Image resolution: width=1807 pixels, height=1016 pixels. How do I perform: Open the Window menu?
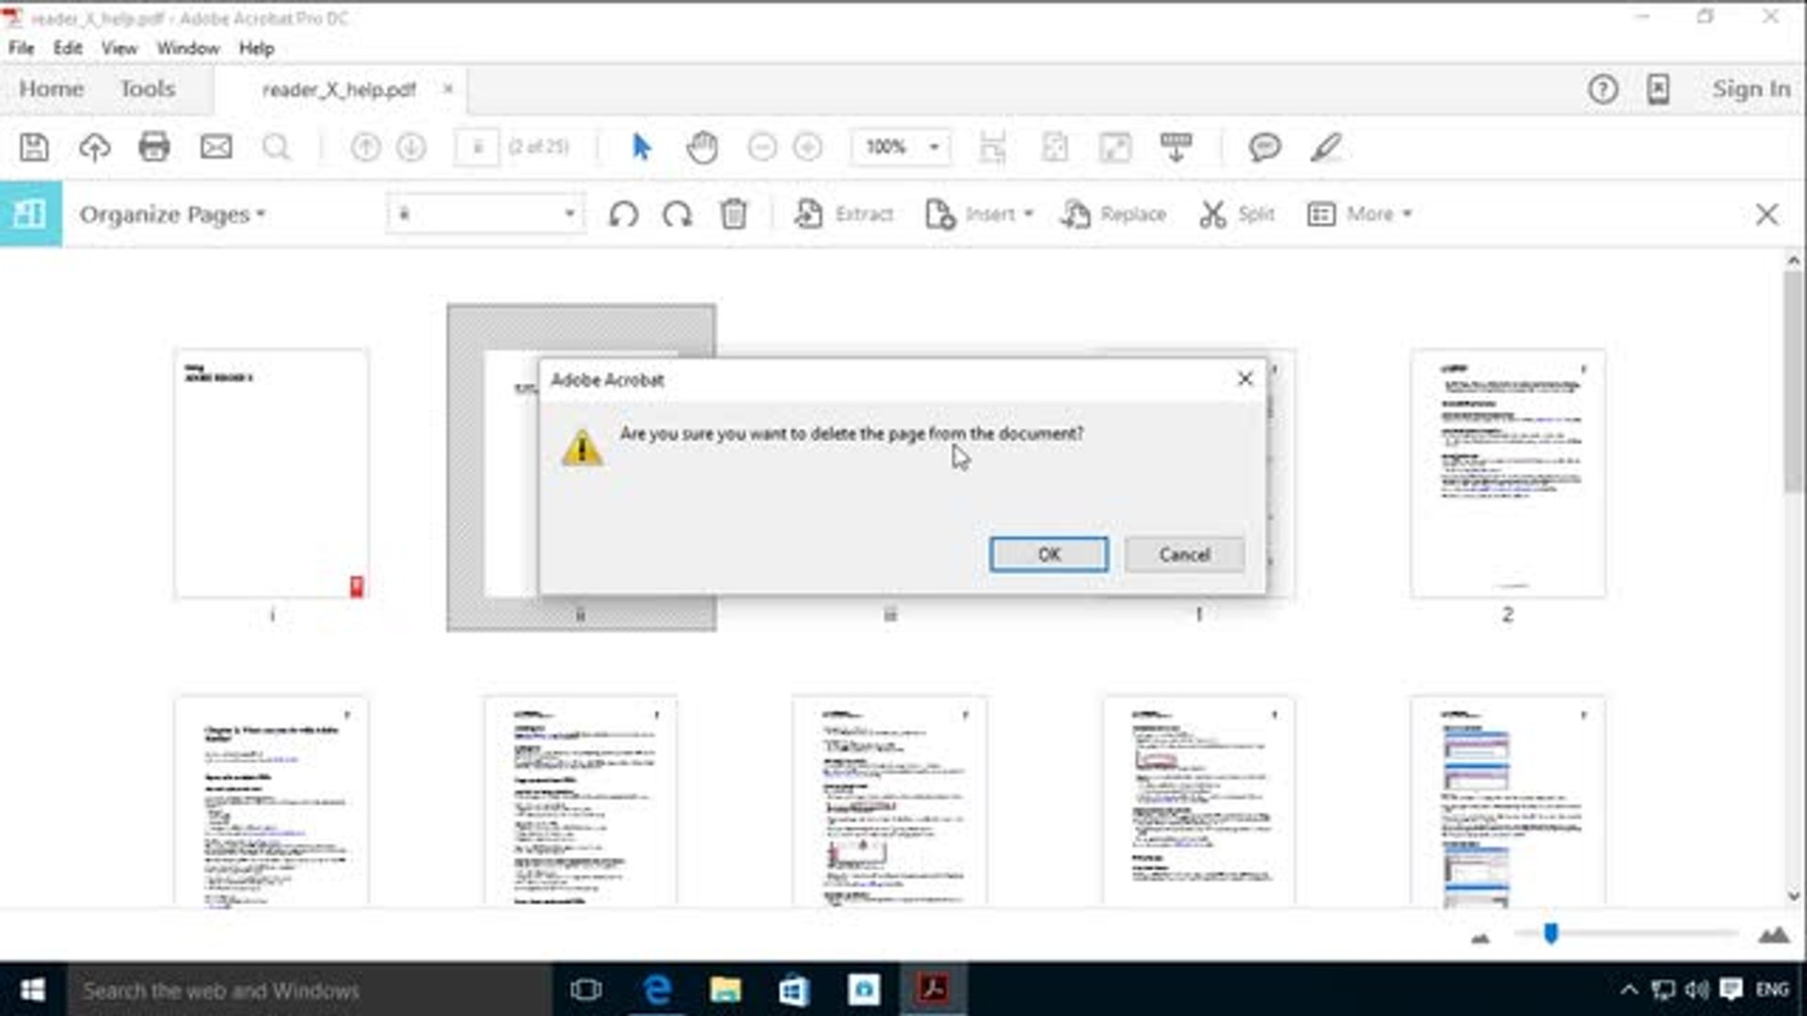click(187, 48)
